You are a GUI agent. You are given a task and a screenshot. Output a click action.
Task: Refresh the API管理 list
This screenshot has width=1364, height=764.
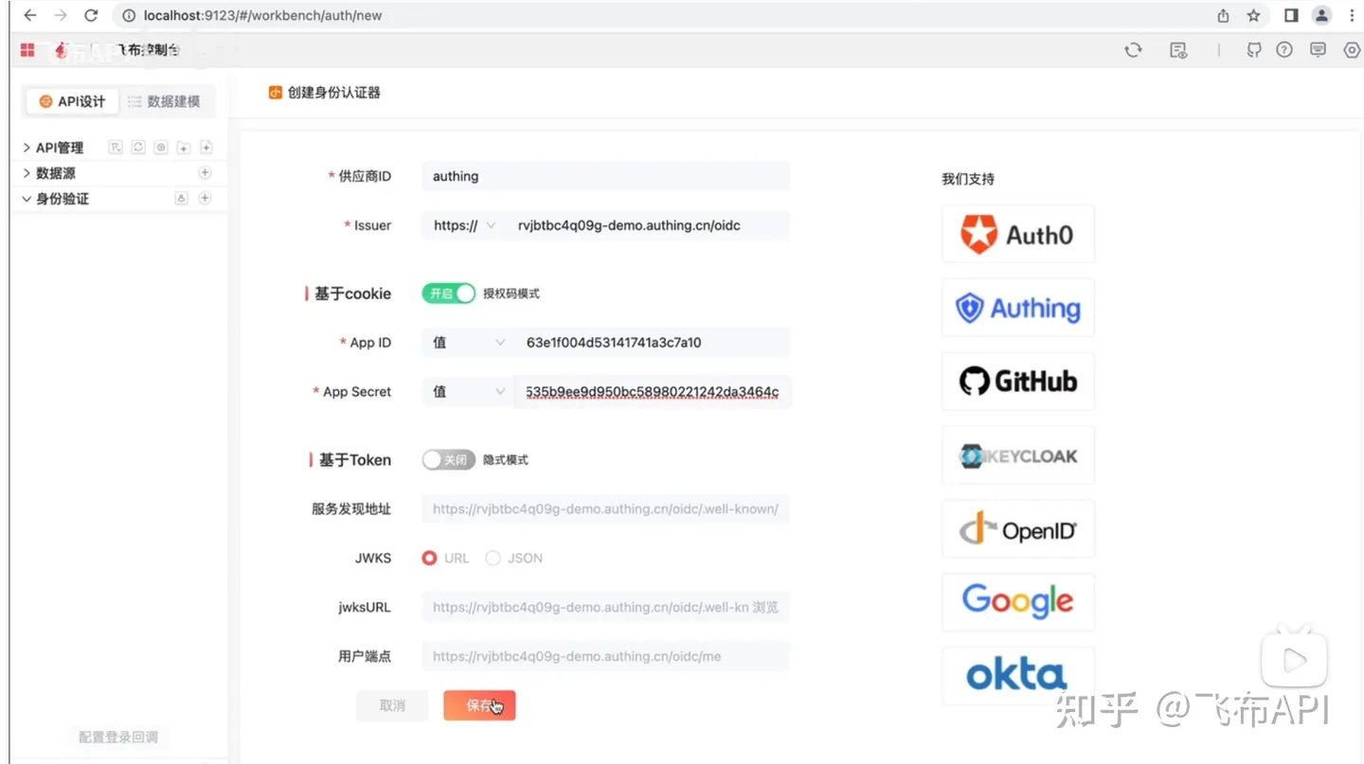click(x=138, y=147)
